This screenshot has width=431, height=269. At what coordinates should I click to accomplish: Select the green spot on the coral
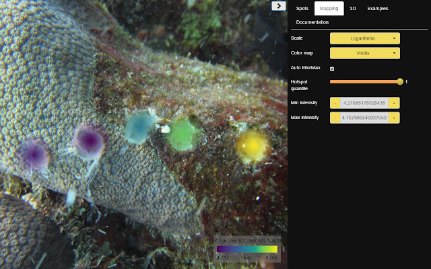[x=181, y=132]
